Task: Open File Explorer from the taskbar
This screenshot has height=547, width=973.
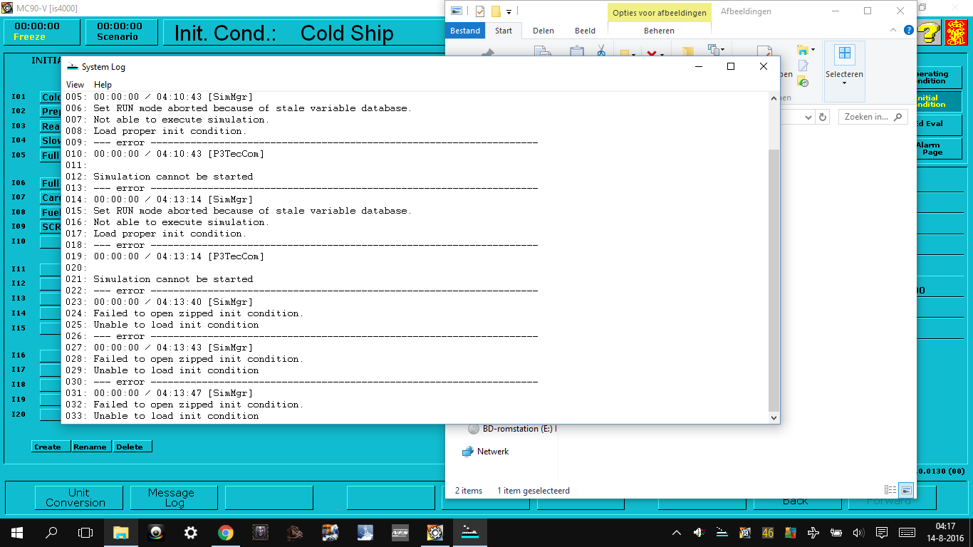Action: point(120,532)
